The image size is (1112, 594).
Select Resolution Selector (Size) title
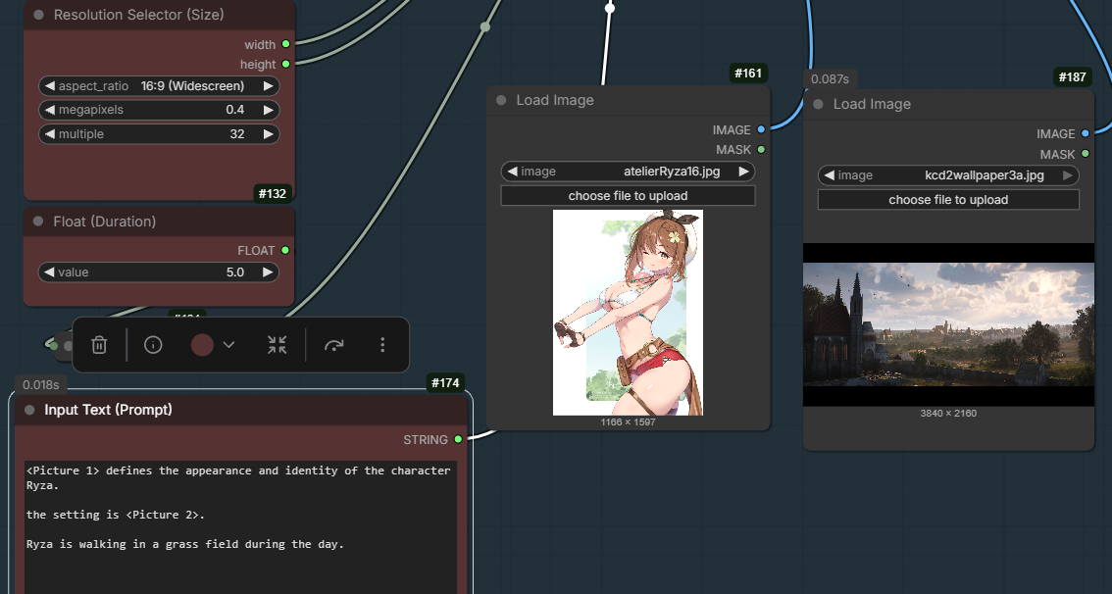tap(139, 14)
